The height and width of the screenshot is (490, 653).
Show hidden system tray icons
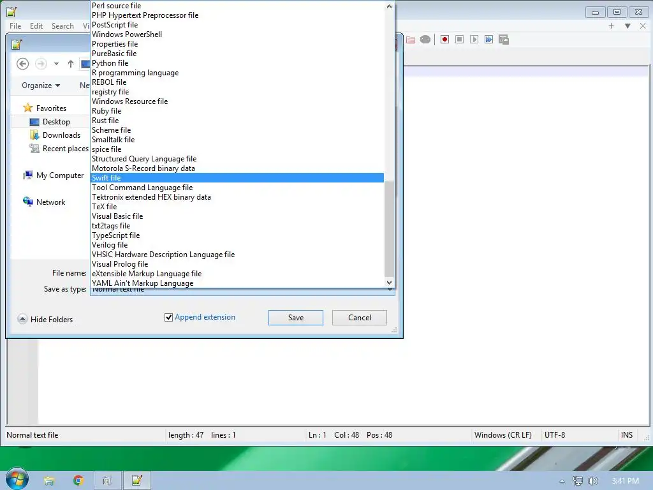pyautogui.click(x=562, y=481)
